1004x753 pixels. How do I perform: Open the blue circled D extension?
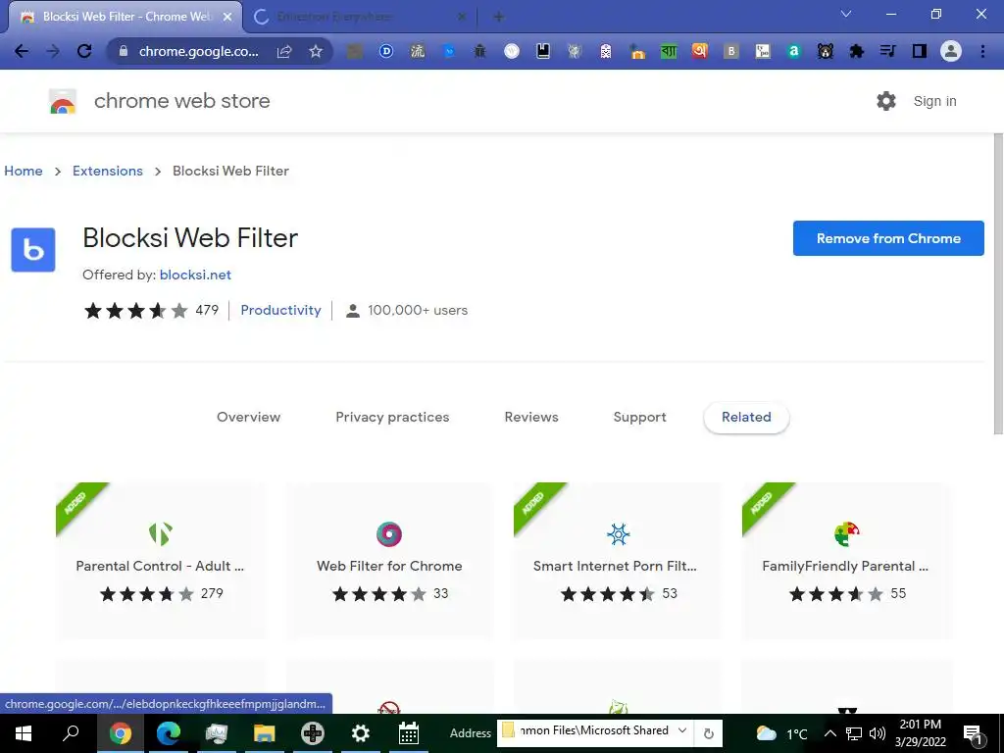(386, 51)
